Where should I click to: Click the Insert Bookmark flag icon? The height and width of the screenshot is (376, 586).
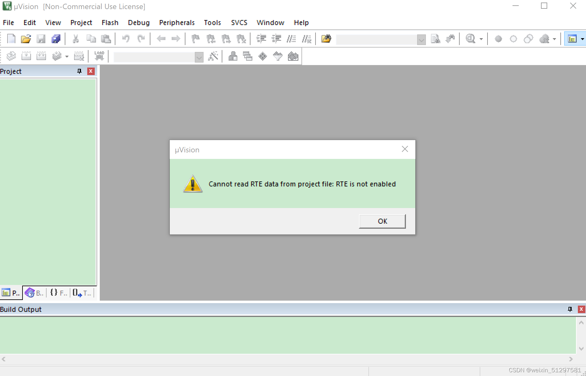point(195,39)
